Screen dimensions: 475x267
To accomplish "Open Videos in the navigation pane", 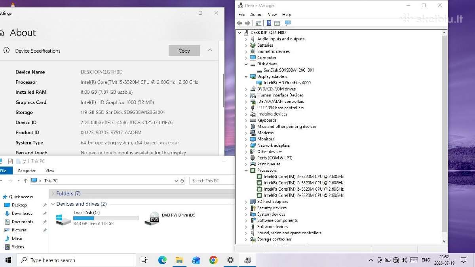I will [x=18, y=246].
